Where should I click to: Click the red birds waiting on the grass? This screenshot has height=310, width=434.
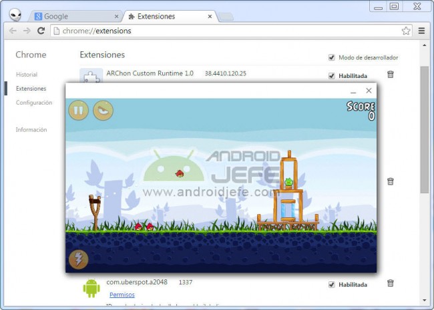pos(144,227)
